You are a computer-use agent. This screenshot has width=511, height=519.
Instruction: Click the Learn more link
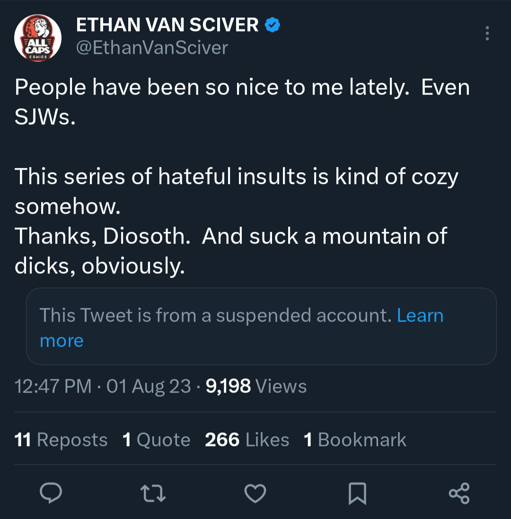pos(420,316)
